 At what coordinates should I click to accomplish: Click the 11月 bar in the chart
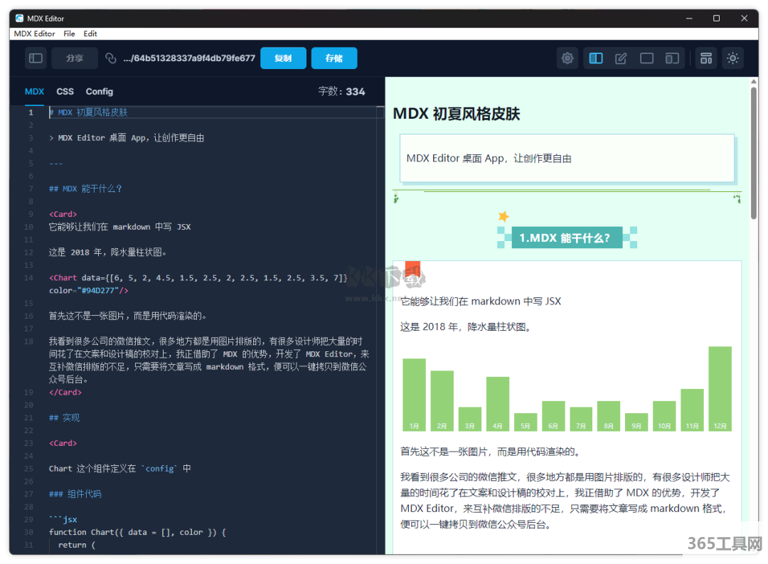(x=692, y=410)
